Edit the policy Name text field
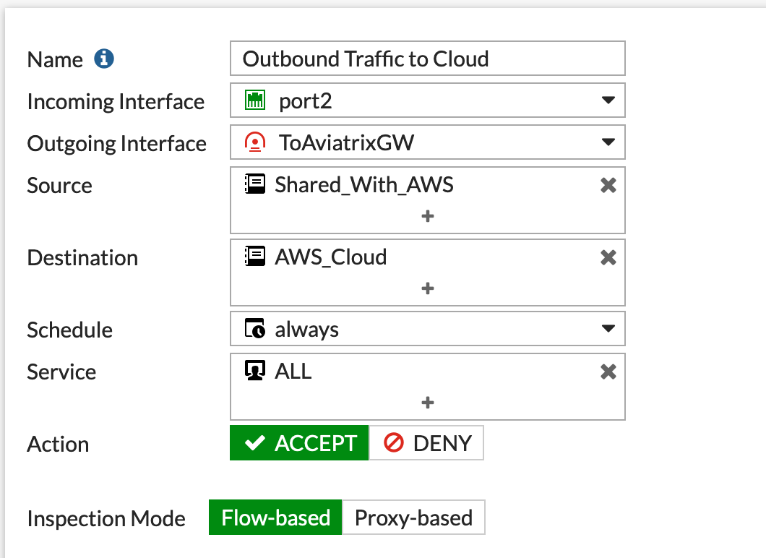Viewport: 766px width, 558px height. [x=427, y=59]
